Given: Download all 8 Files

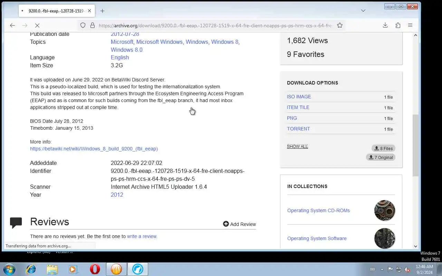Looking at the screenshot, I should (x=383, y=148).
